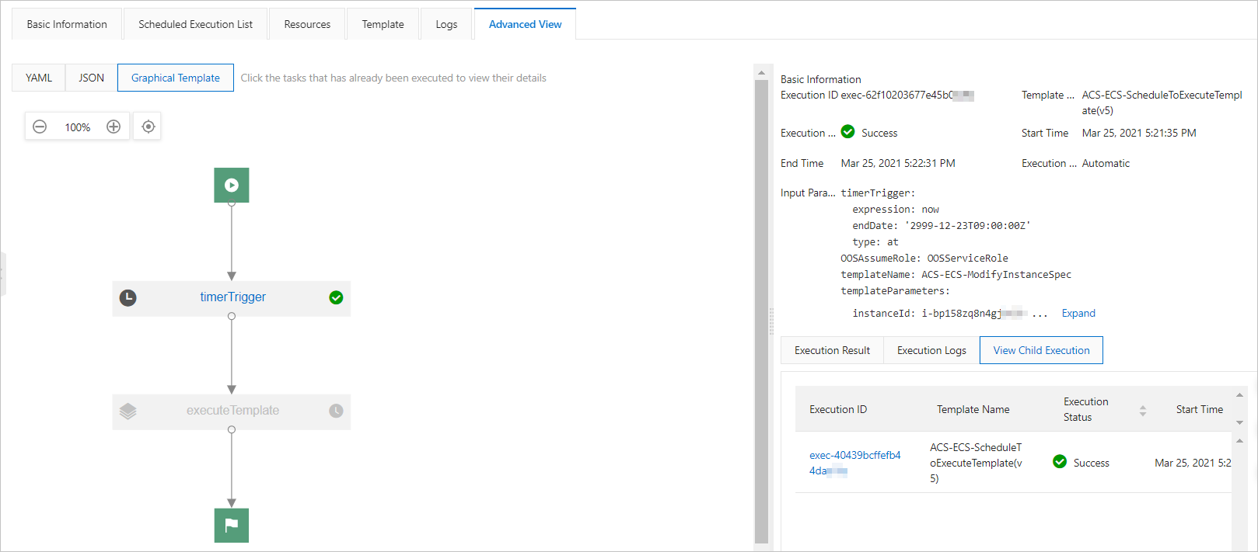Click the child execution Success check icon
The width and height of the screenshot is (1258, 552).
pyautogui.click(x=1060, y=462)
